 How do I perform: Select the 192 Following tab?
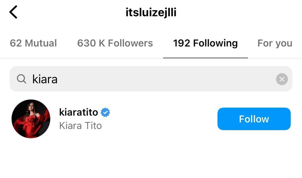click(205, 43)
